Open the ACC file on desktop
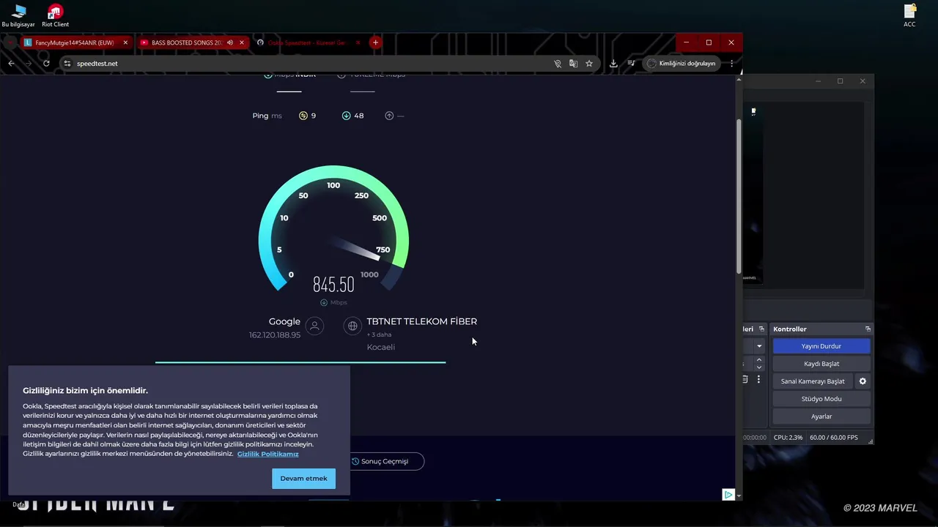 coord(909,15)
